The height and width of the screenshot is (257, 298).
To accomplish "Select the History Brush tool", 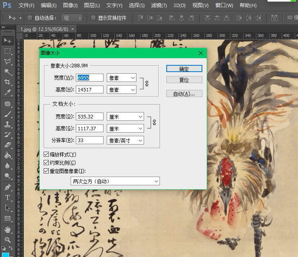I will pos(8,135).
